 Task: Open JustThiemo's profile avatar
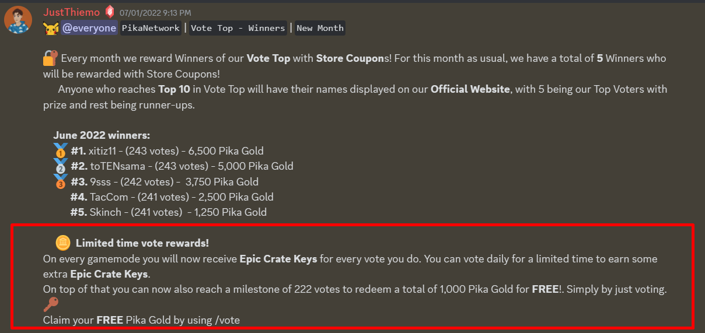(x=18, y=20)
